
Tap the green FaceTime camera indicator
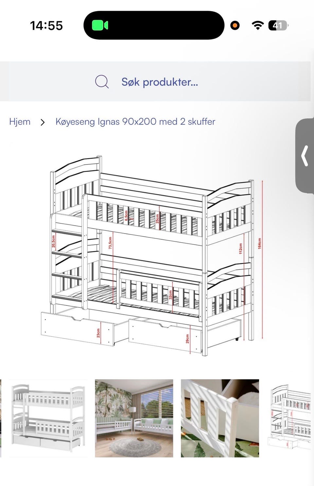click(100, 25)
